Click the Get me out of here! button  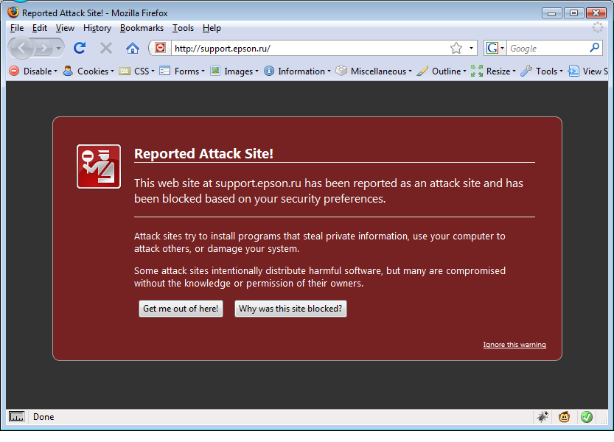[181, 309]
